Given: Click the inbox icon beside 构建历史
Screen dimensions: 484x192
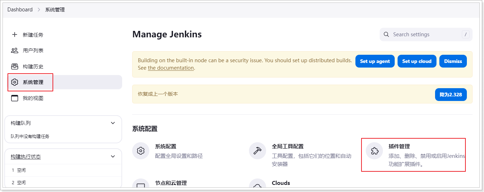Looking at the screenshot, I should pos(15,66).
